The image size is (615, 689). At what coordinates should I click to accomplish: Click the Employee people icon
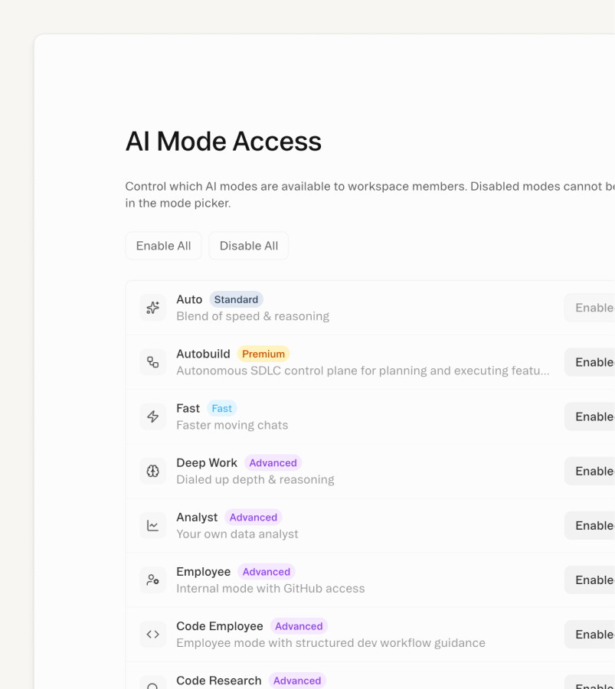tap(152, 580)
